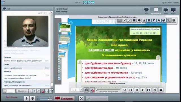Select the square shape tool

click(134, 21)
